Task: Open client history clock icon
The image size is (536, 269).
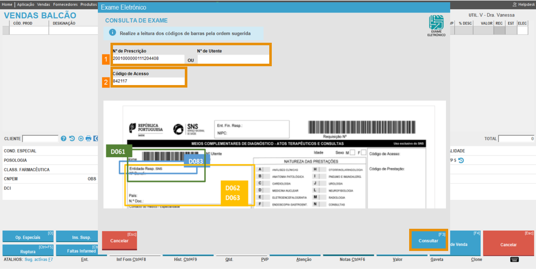Action: tap(72, 139)
